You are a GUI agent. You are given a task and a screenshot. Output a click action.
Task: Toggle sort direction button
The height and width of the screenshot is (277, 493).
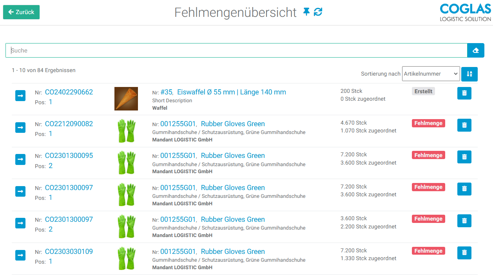tap(469, 74)
